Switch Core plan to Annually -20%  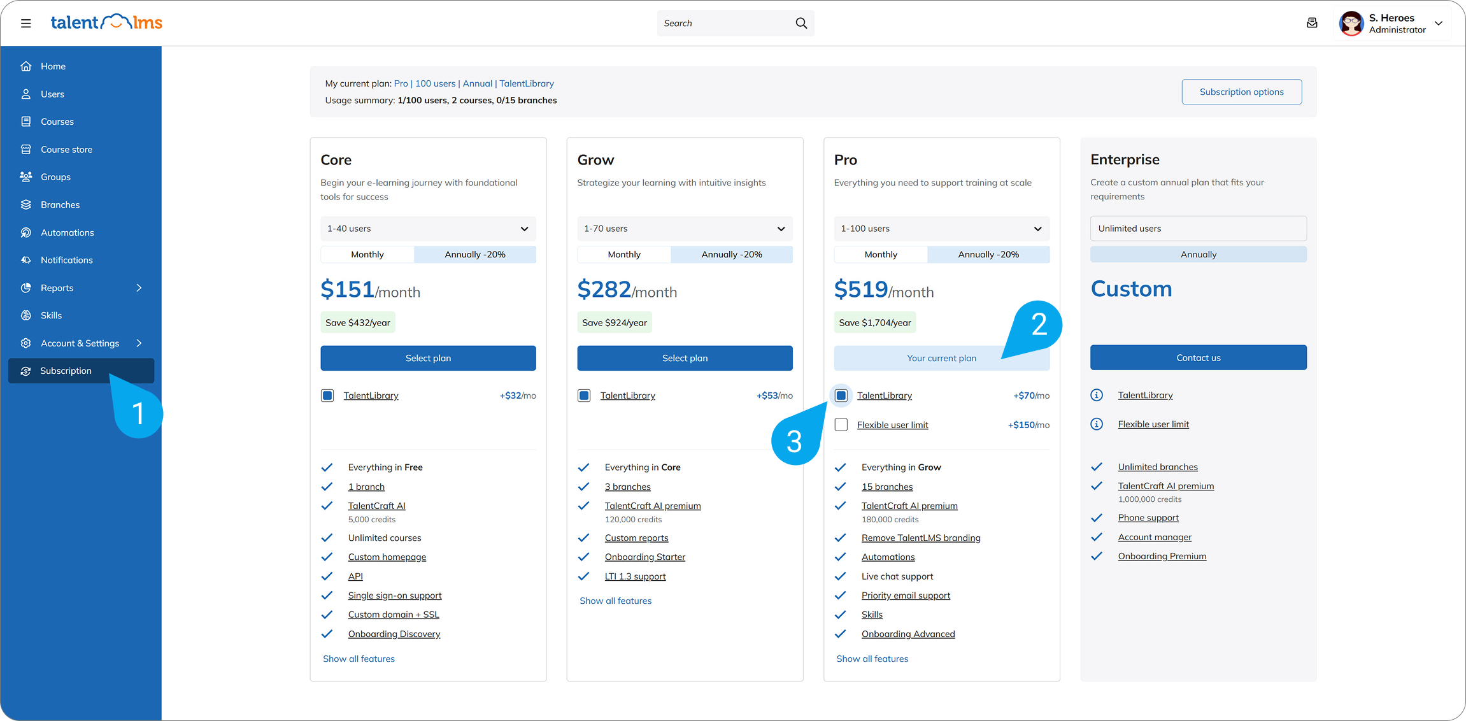tap(475, 254)
